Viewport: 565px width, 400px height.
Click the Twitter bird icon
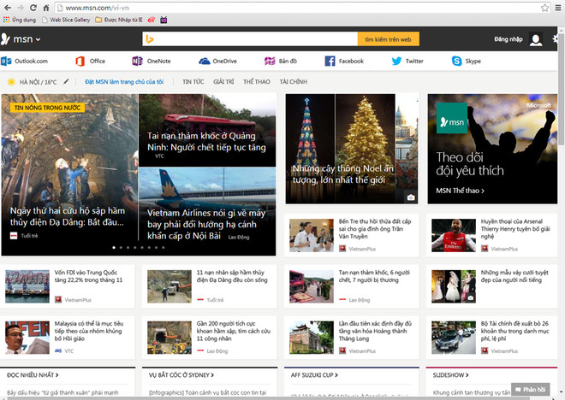tap(396, 61)
